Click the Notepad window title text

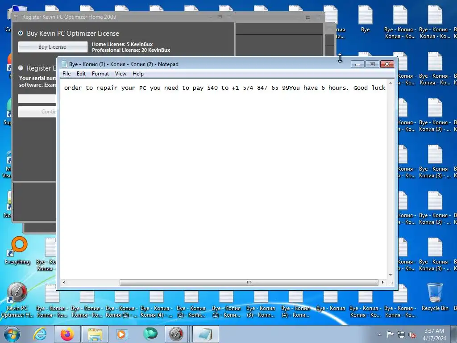(124, 64)
